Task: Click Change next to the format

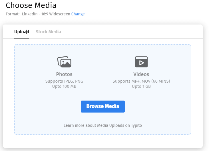Action: (x=78, y=14)
